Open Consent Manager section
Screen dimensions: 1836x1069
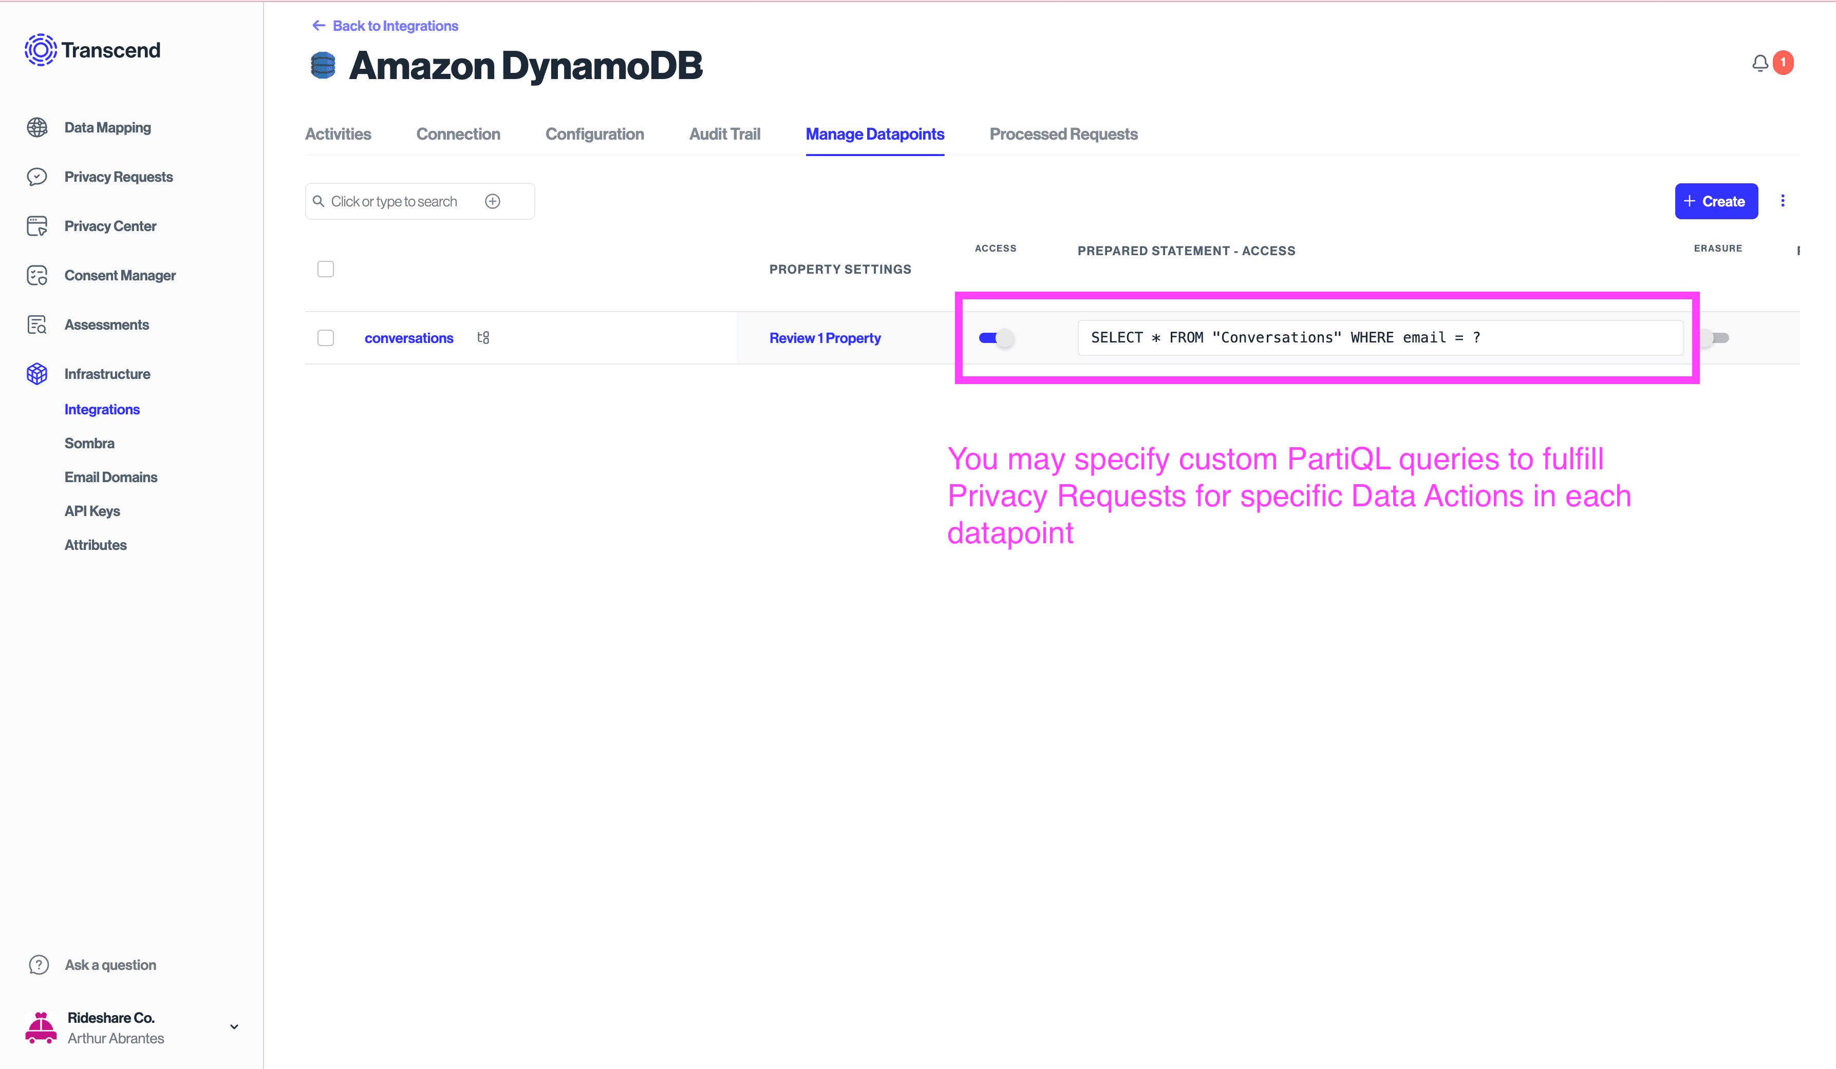pos(121,275)
